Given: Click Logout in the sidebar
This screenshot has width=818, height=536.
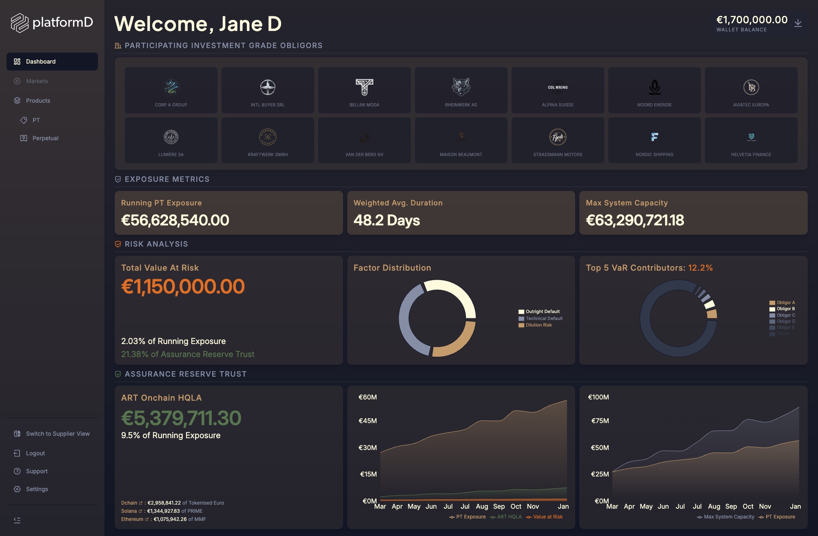Looking at the screenshot, I should point(35,453).
